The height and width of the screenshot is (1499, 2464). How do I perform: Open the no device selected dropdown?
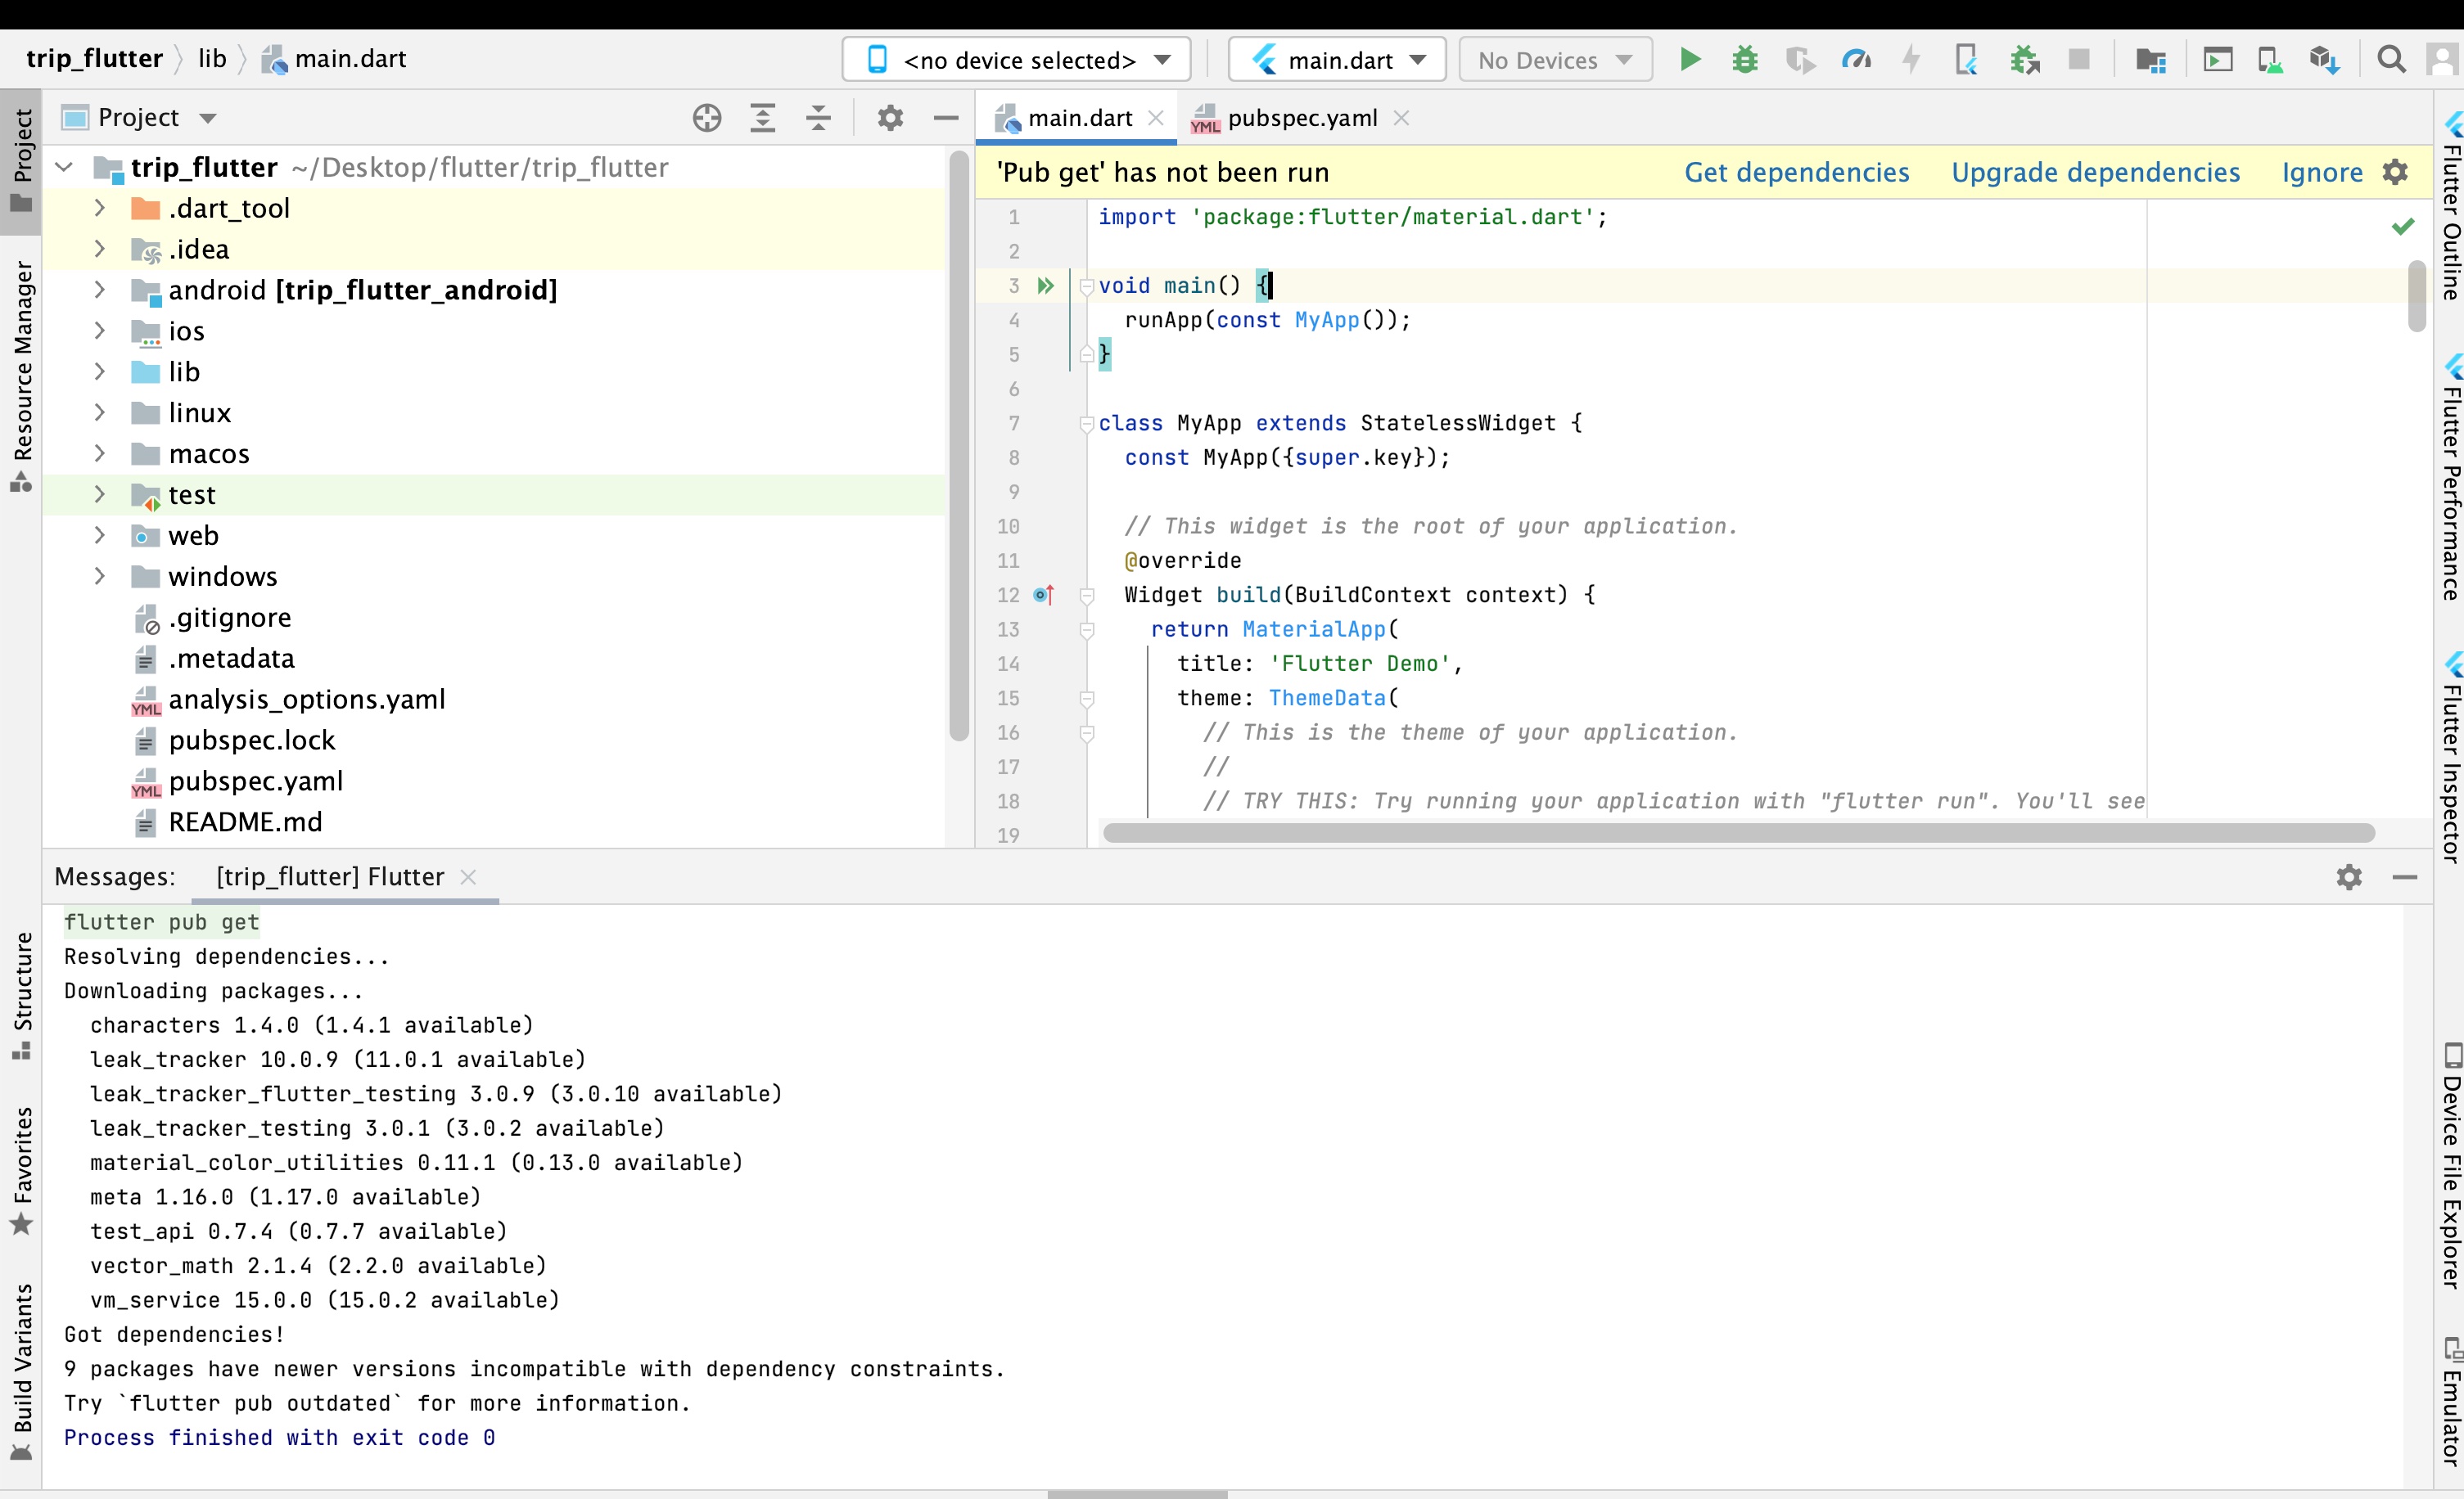coord(1016,60)
